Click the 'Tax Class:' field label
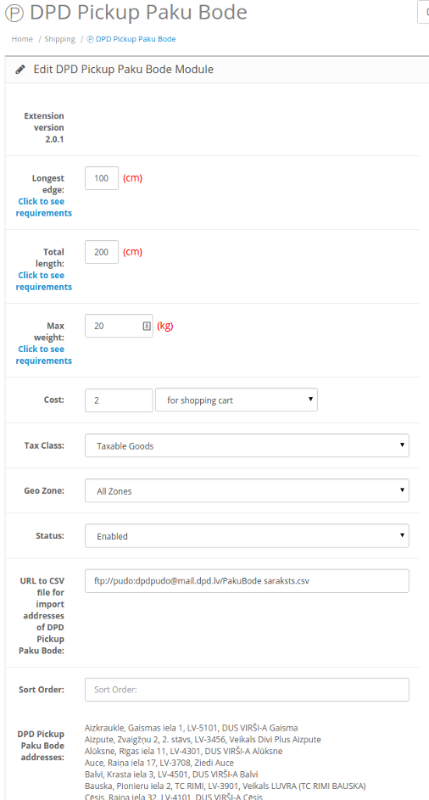Viewport: 429px width, 800px height. 45,445
